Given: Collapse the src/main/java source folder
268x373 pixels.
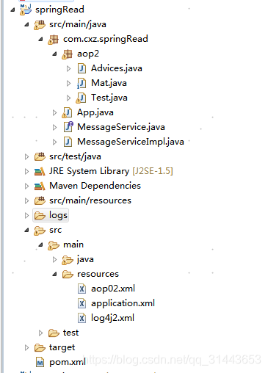Looking at the screenshot, I should (x=26, y=25).
